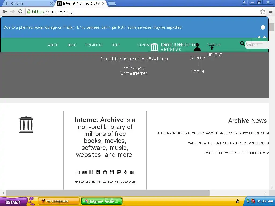Open DWeb Holiday Fair December 2021 link
This screenshot has height=206, width=275.
click(x=236, y=153)
